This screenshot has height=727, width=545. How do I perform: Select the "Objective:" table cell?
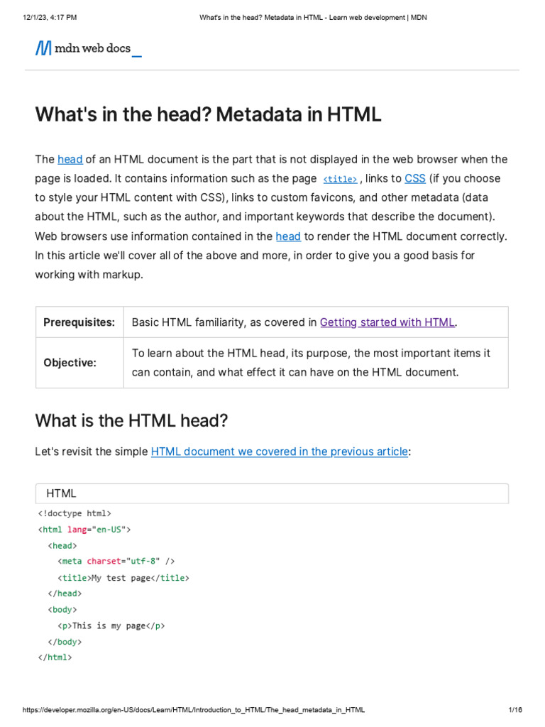click(70, 363)
